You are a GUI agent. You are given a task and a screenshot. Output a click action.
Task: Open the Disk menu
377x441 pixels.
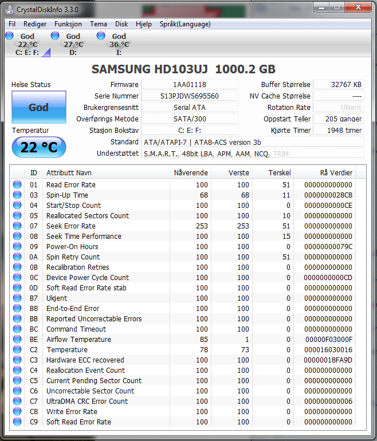[121, 24]
